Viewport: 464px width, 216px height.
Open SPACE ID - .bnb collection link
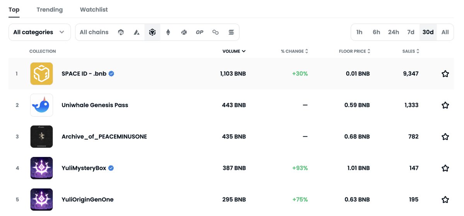(84, 74)
